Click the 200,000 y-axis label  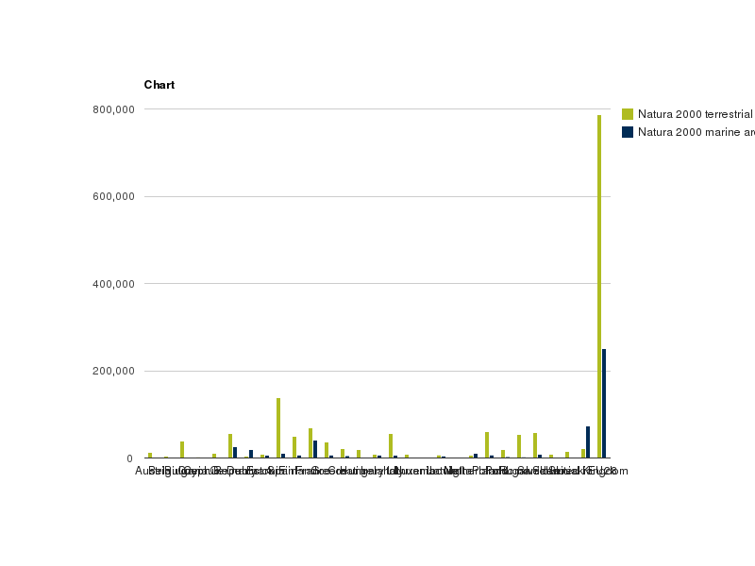[x=113, y=372]
